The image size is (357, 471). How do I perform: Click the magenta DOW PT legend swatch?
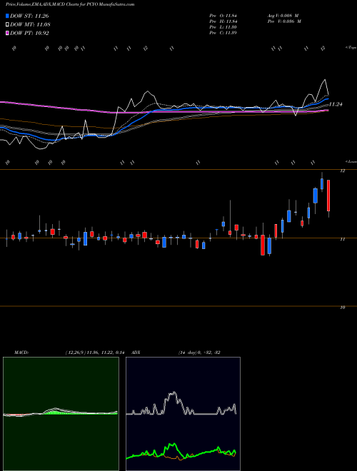(x=7, y=33)
